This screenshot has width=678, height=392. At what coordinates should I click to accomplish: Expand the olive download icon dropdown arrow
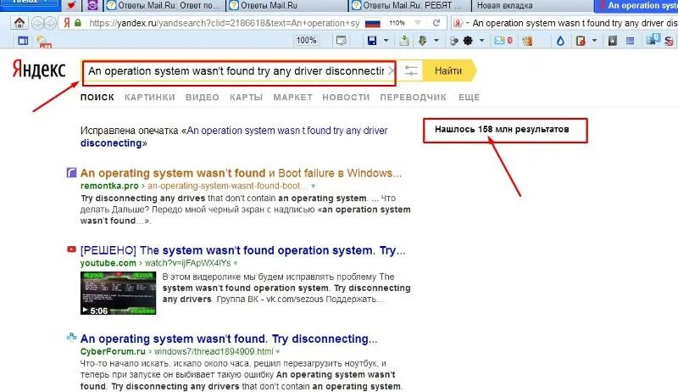[x=436, y=41]
